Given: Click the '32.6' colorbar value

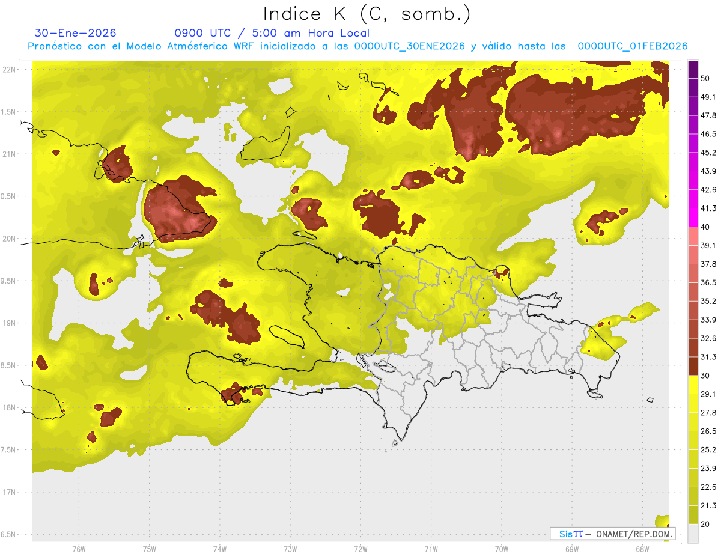Looking at the screenshot, I should click(708, 338).
